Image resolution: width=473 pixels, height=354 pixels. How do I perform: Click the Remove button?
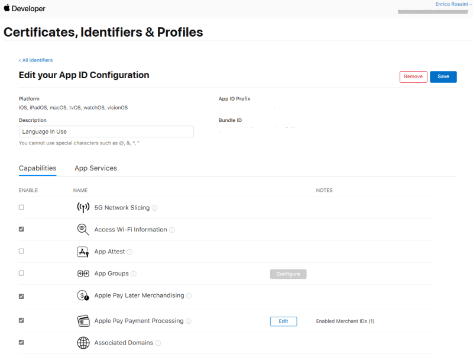[413, 77]
